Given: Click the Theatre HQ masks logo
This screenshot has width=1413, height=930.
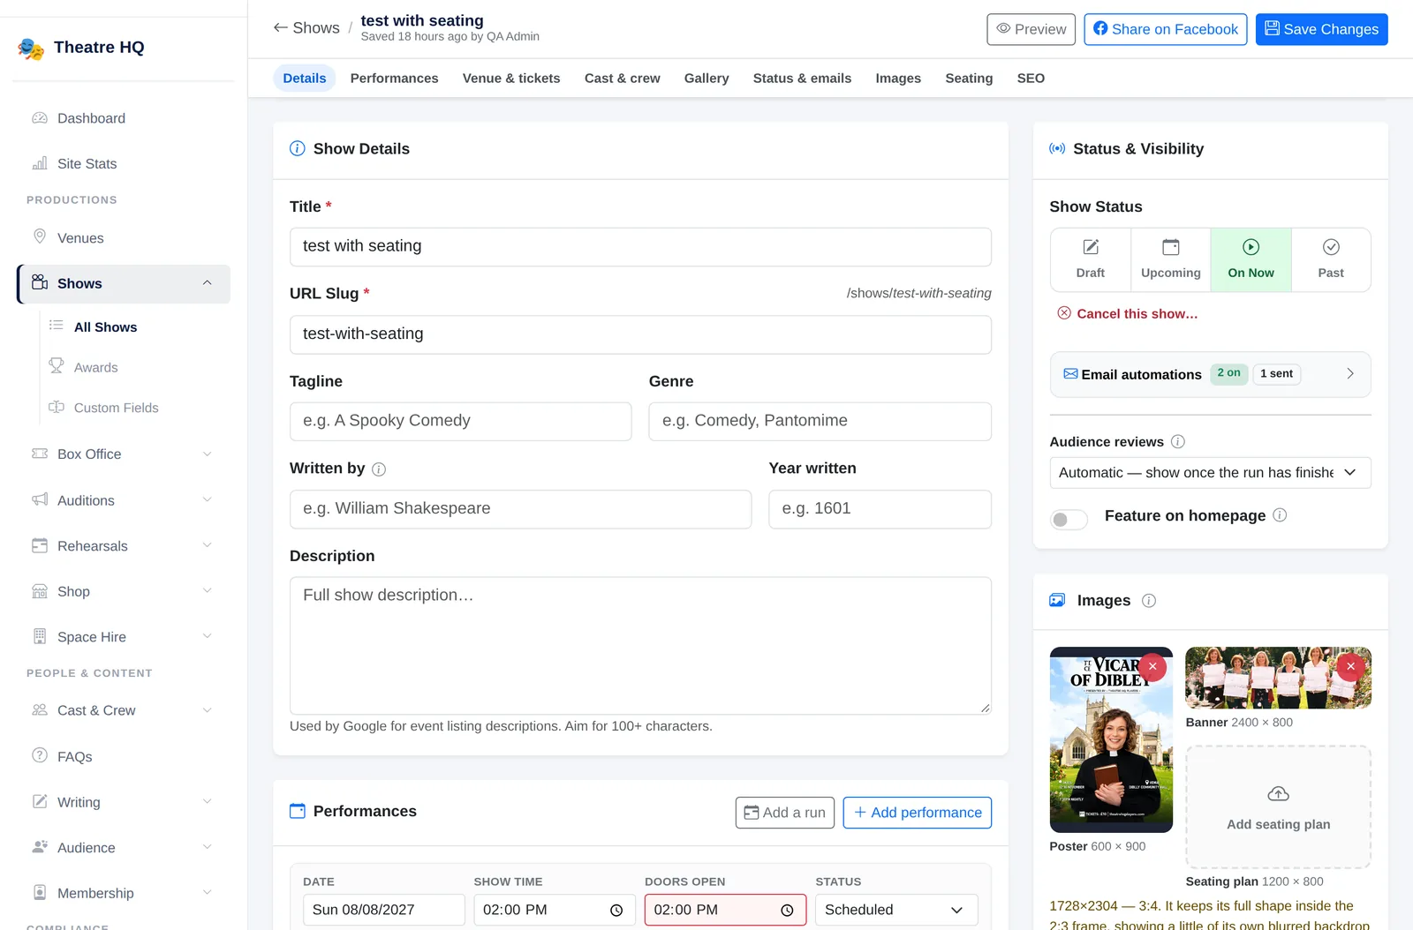Looking at the screenshot, I should click(x=31, y=48).
